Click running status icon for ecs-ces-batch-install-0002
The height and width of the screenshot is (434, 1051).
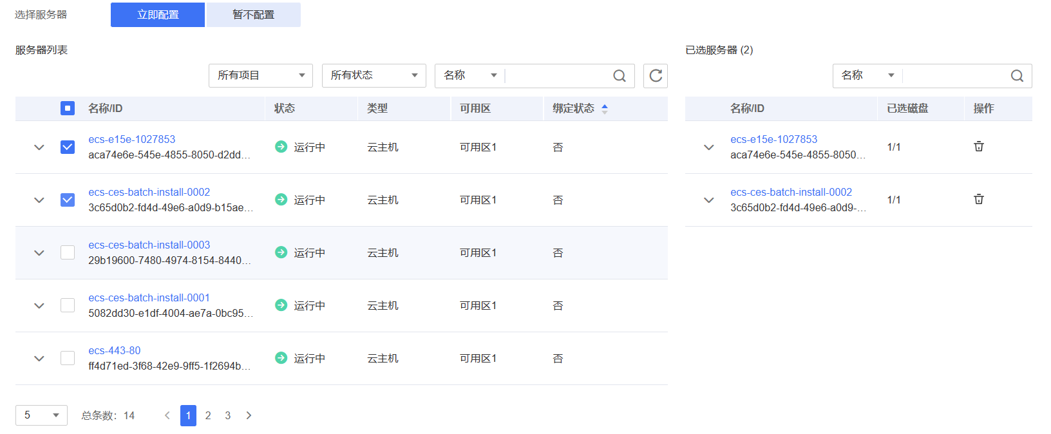281,200
